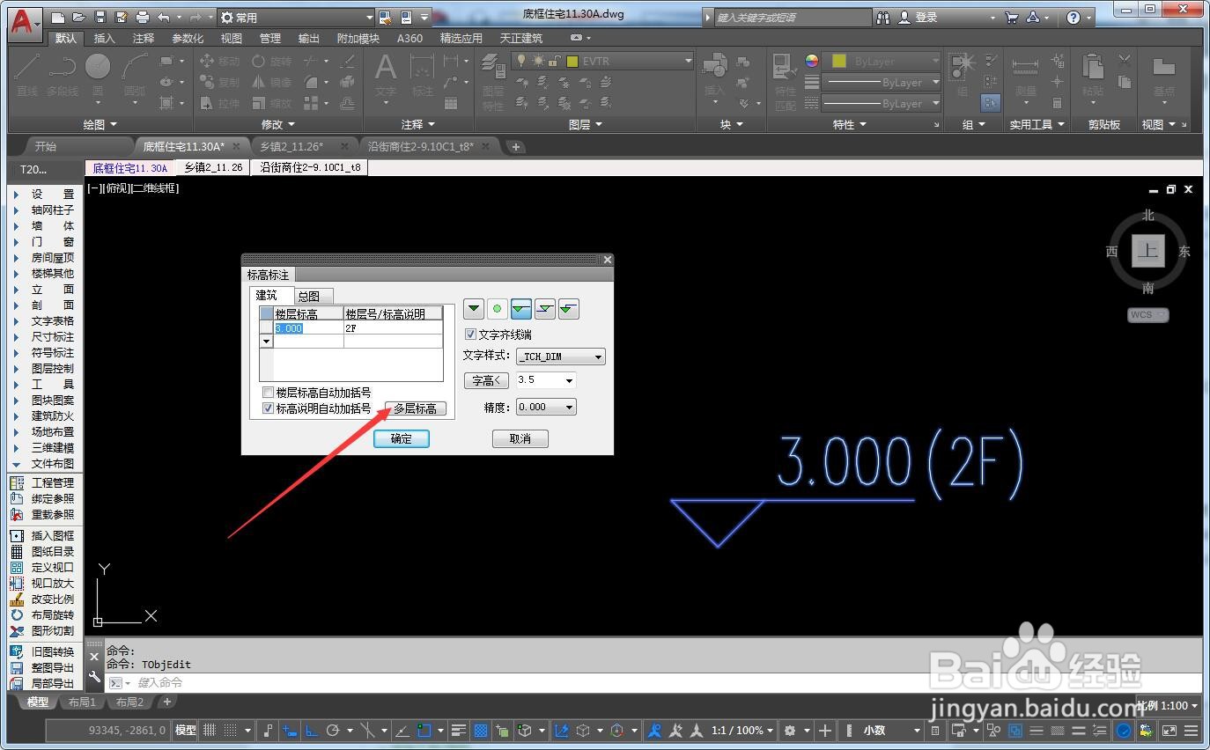
Task: Click the 2F floor number cell
Action: [393, 327]
